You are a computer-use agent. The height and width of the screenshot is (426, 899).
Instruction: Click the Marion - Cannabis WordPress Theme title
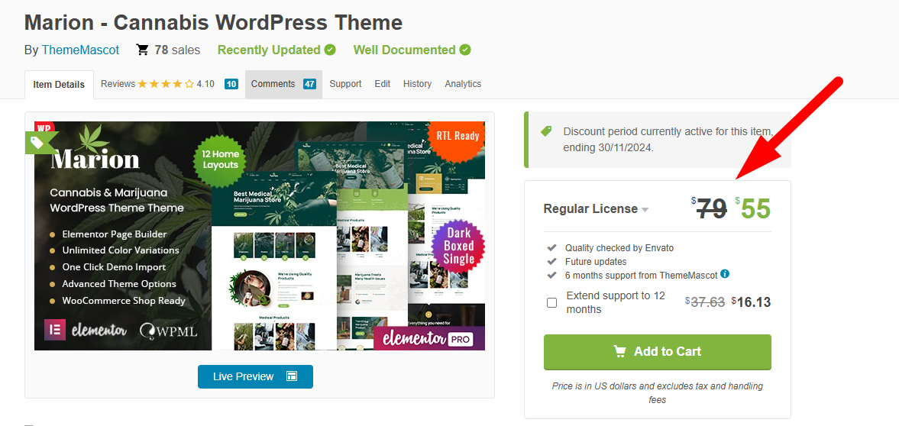213,22
